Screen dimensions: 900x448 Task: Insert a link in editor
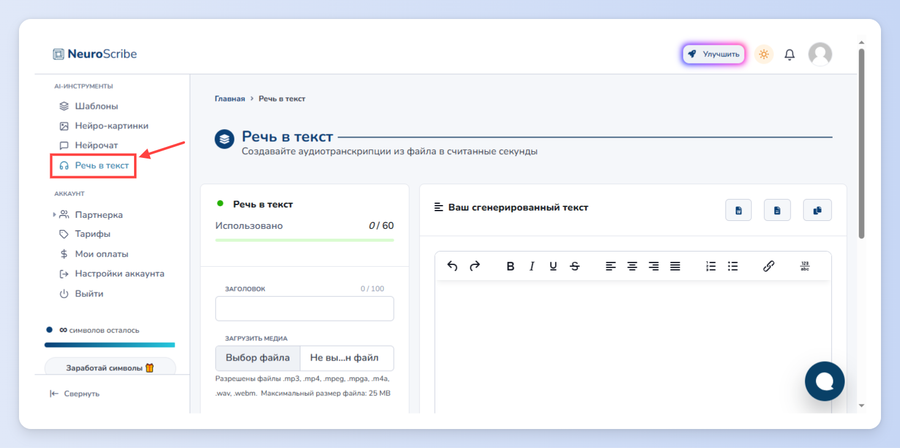(769, 266)
